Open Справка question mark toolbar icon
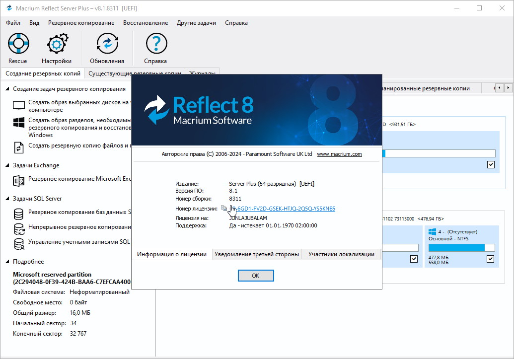This screenshot has height=359, width=514. [x=156, y=43]
